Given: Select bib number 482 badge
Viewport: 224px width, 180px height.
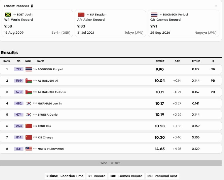Looking at the screenshot, I should [x=19, y=103].
